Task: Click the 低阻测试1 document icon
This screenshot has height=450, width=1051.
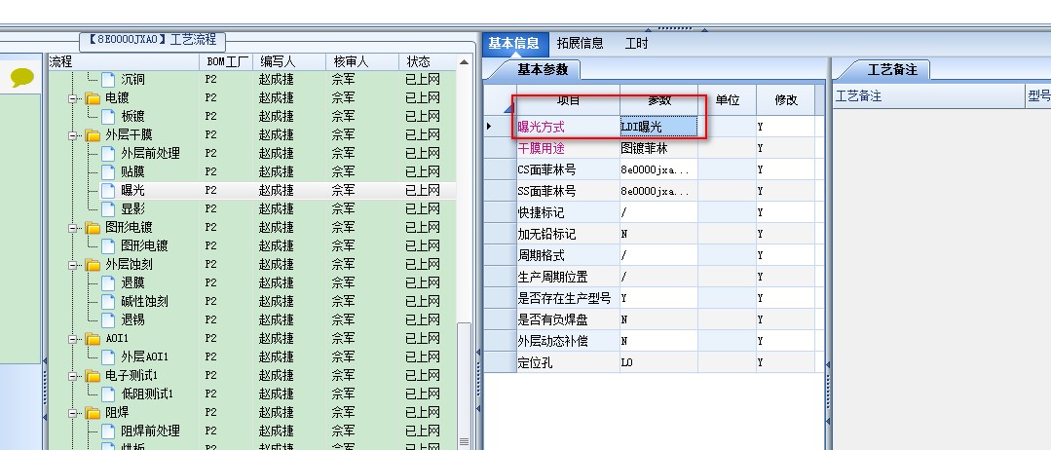Action: (x=108, y=394)
